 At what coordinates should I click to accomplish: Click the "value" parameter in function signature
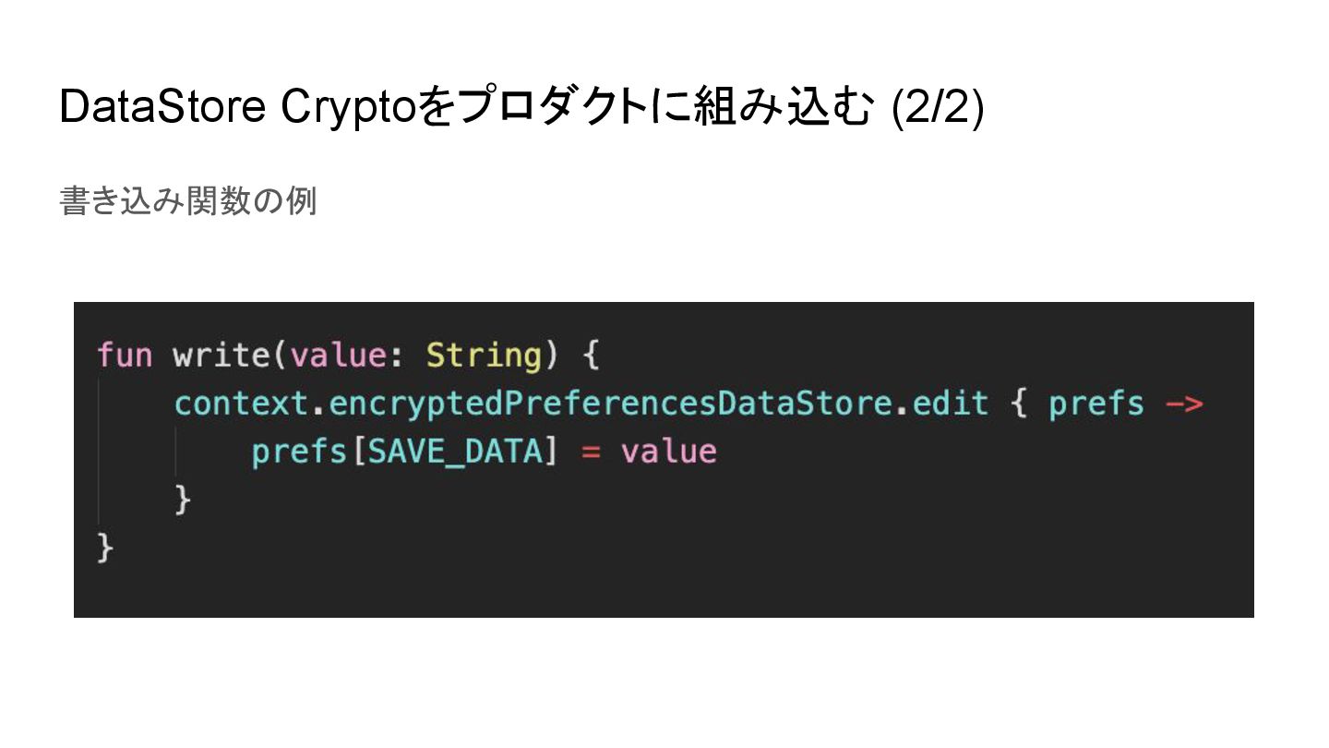pyautogui.click(x=338, y=356)
